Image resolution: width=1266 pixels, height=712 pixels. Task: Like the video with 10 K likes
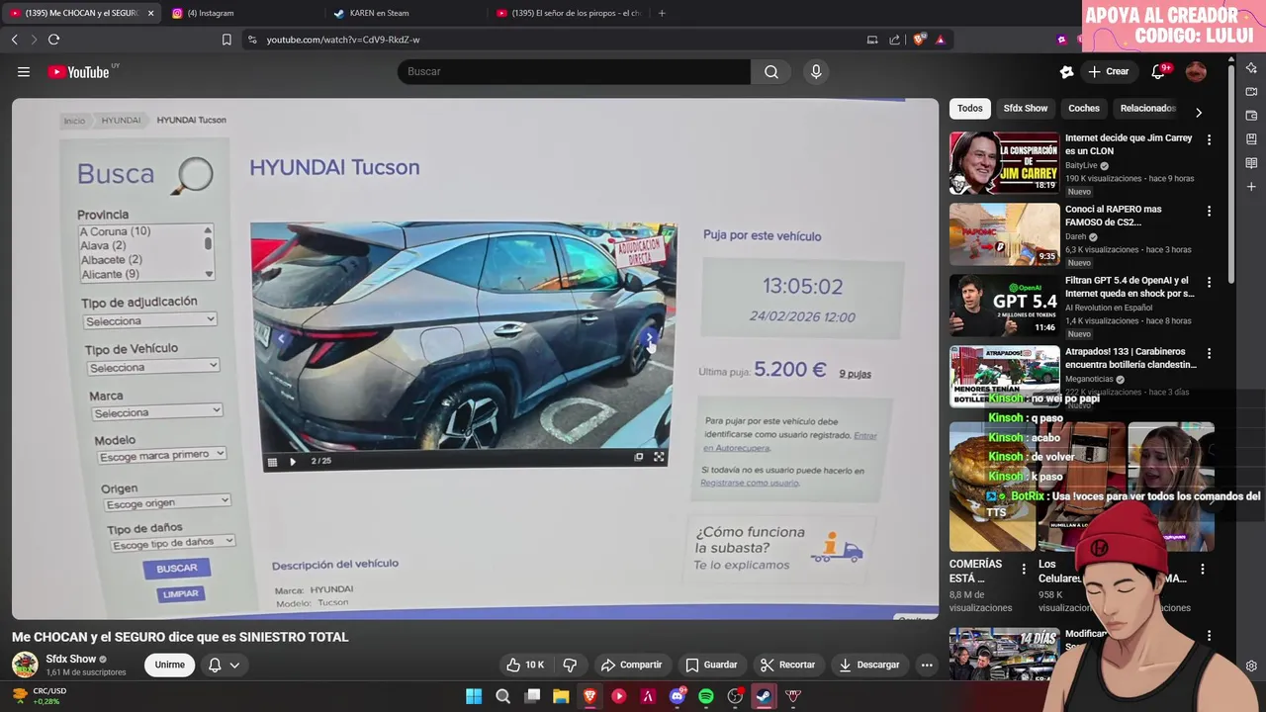(x=525, y=665)
